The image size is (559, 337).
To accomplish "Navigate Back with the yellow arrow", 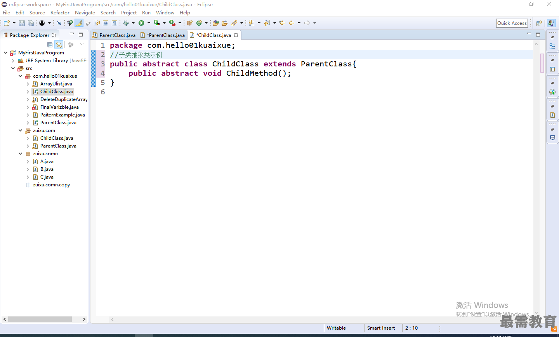I will (x=292, y=23).
